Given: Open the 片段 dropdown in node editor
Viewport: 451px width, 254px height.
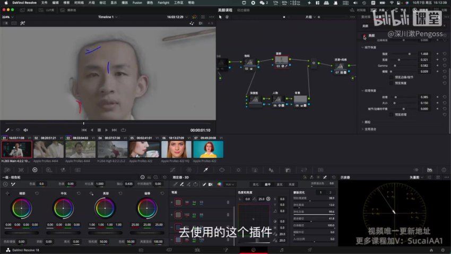Looking at the screenshot, I should [x=310, y=17].
